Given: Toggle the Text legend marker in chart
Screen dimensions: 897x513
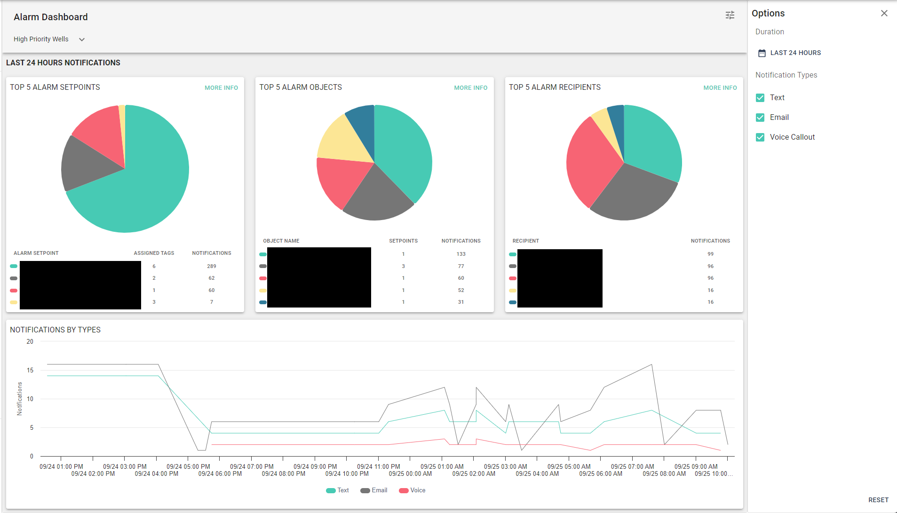Looking at the screenshot, I should [x=331, y=490].
